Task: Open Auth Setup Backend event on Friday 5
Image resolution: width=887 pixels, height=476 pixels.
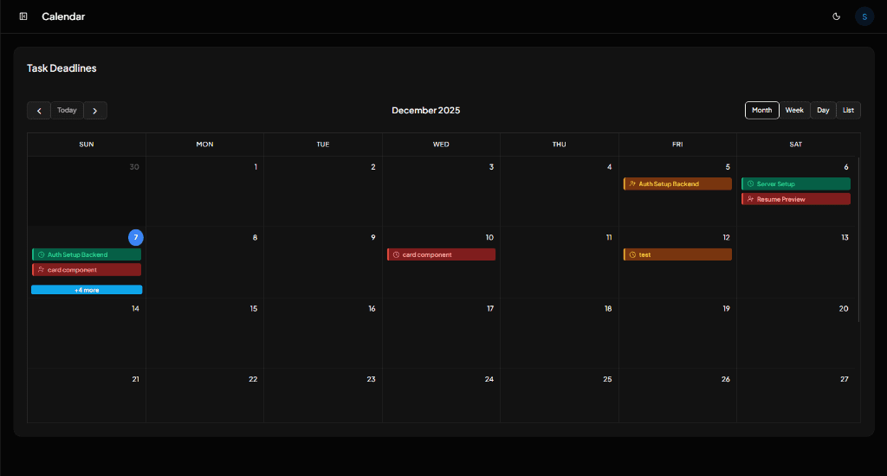Action: 677,184
